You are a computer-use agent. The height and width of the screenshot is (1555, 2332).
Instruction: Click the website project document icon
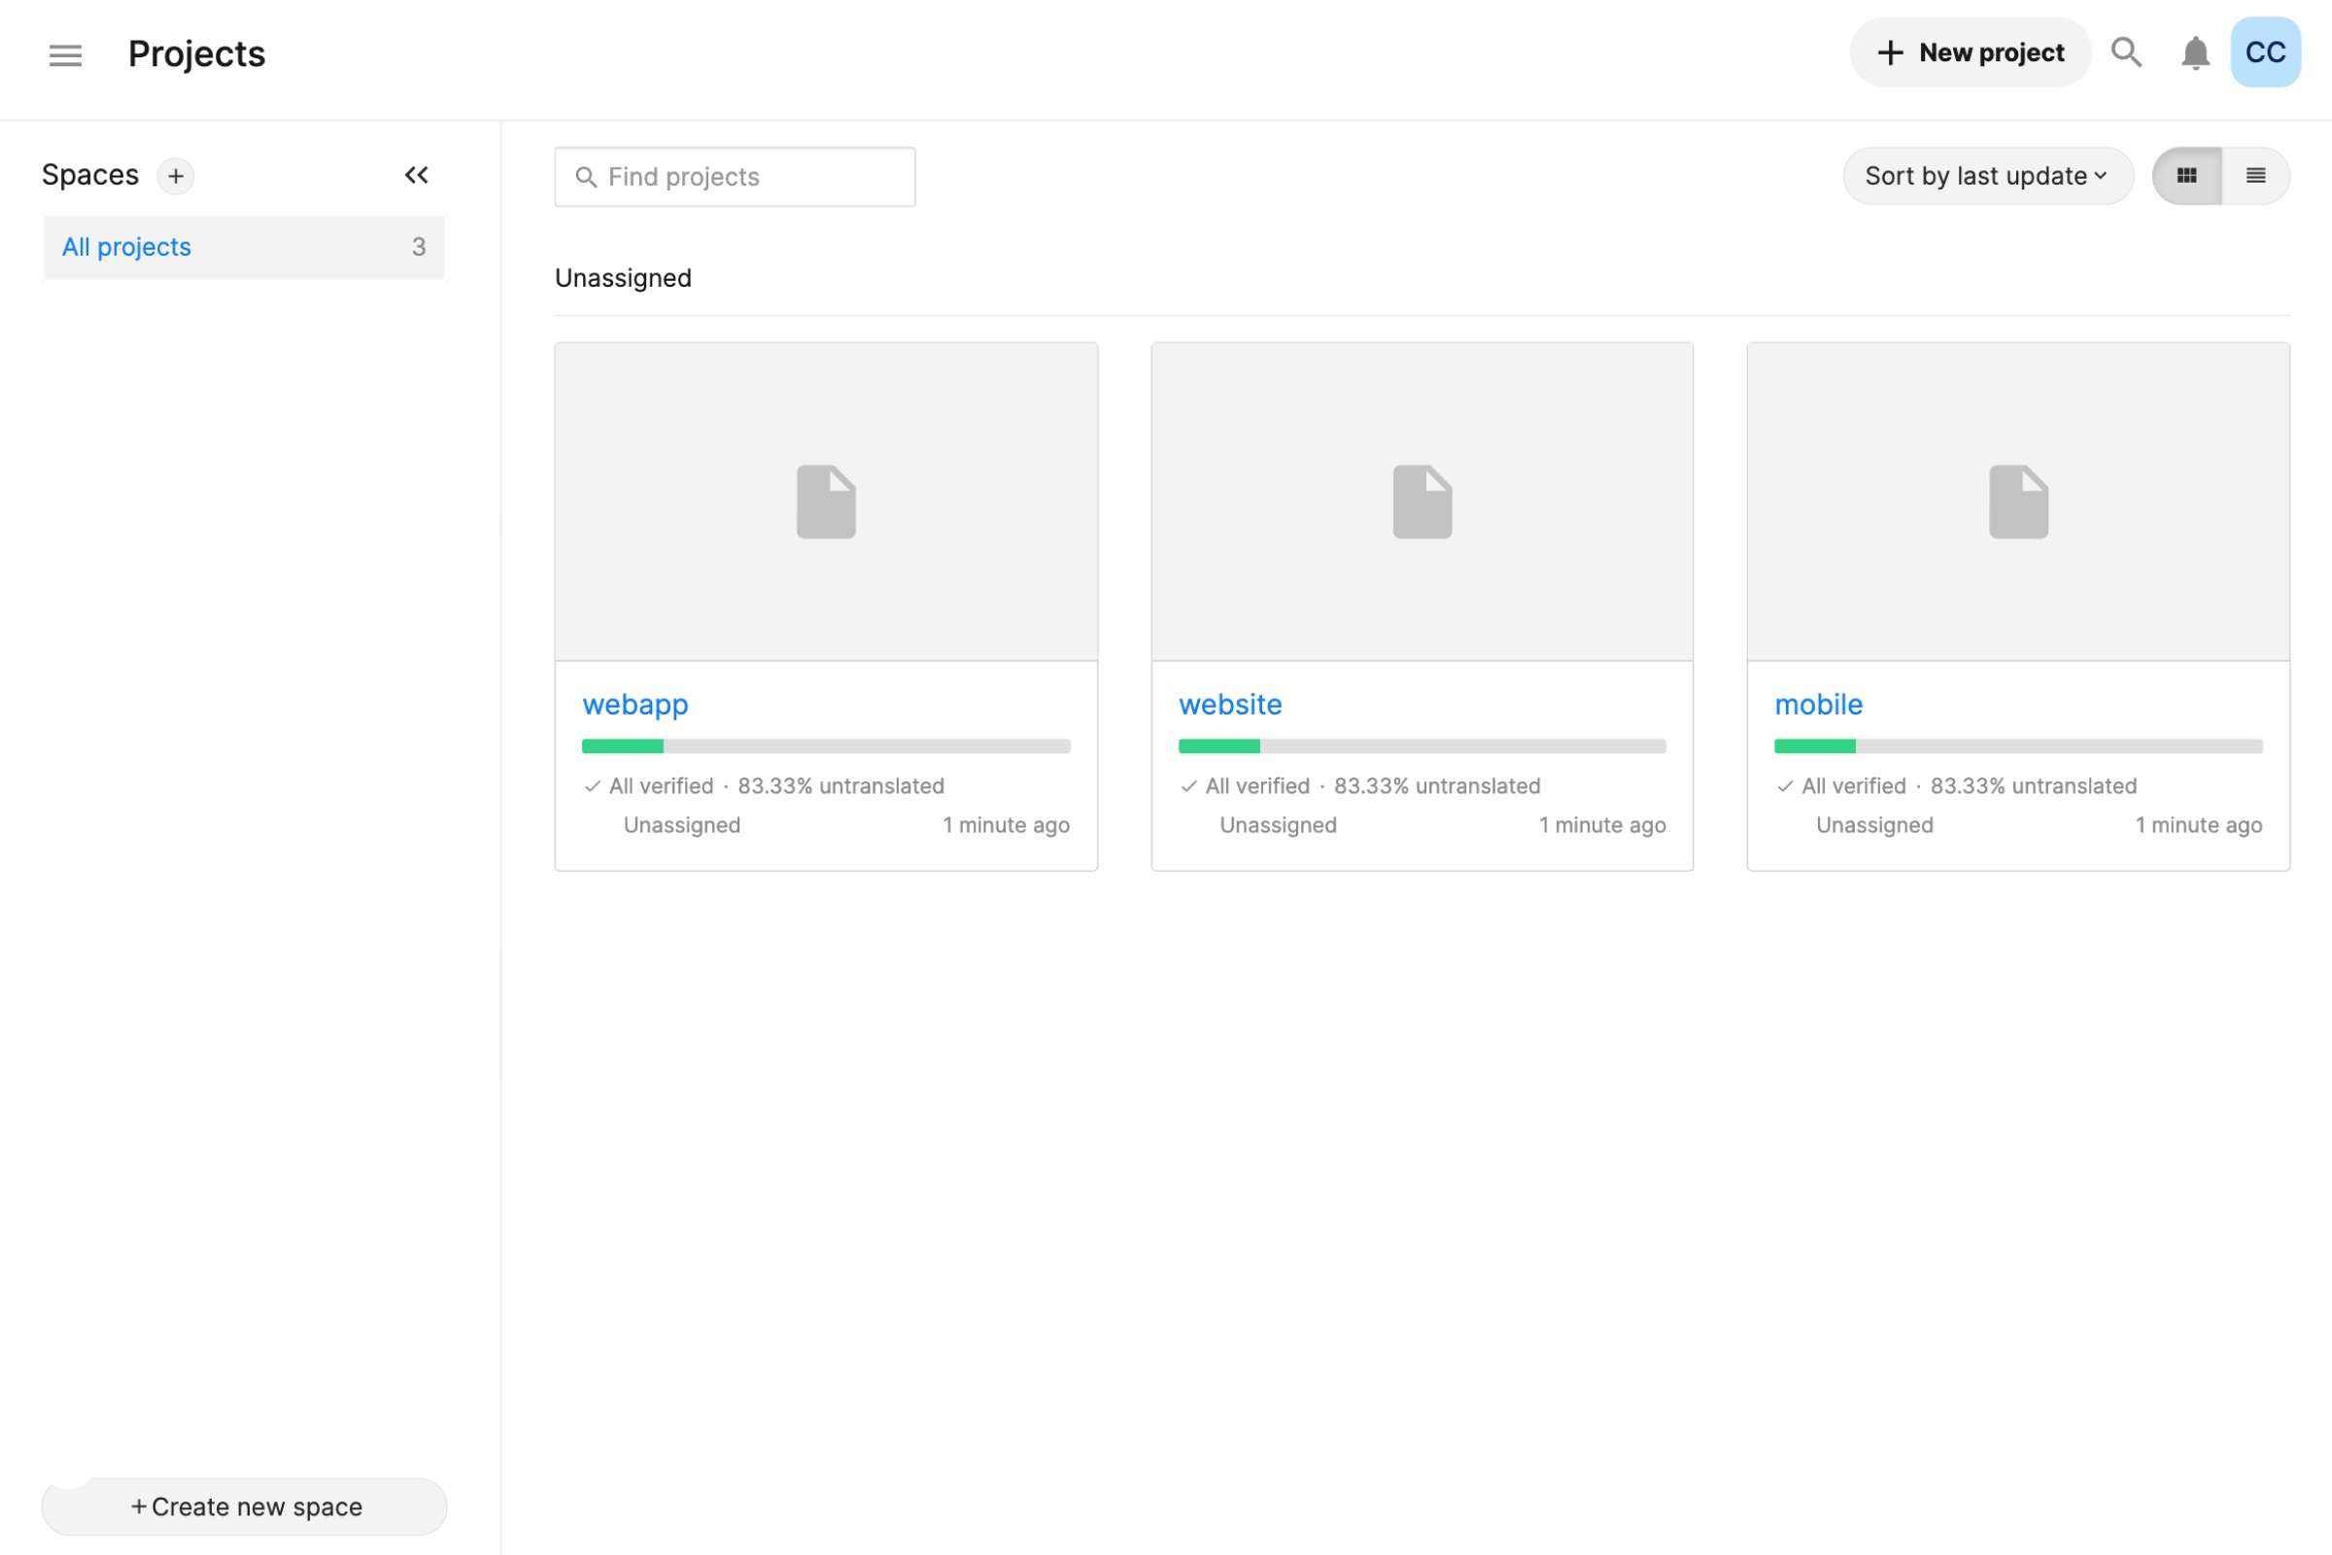(1422, 501)
